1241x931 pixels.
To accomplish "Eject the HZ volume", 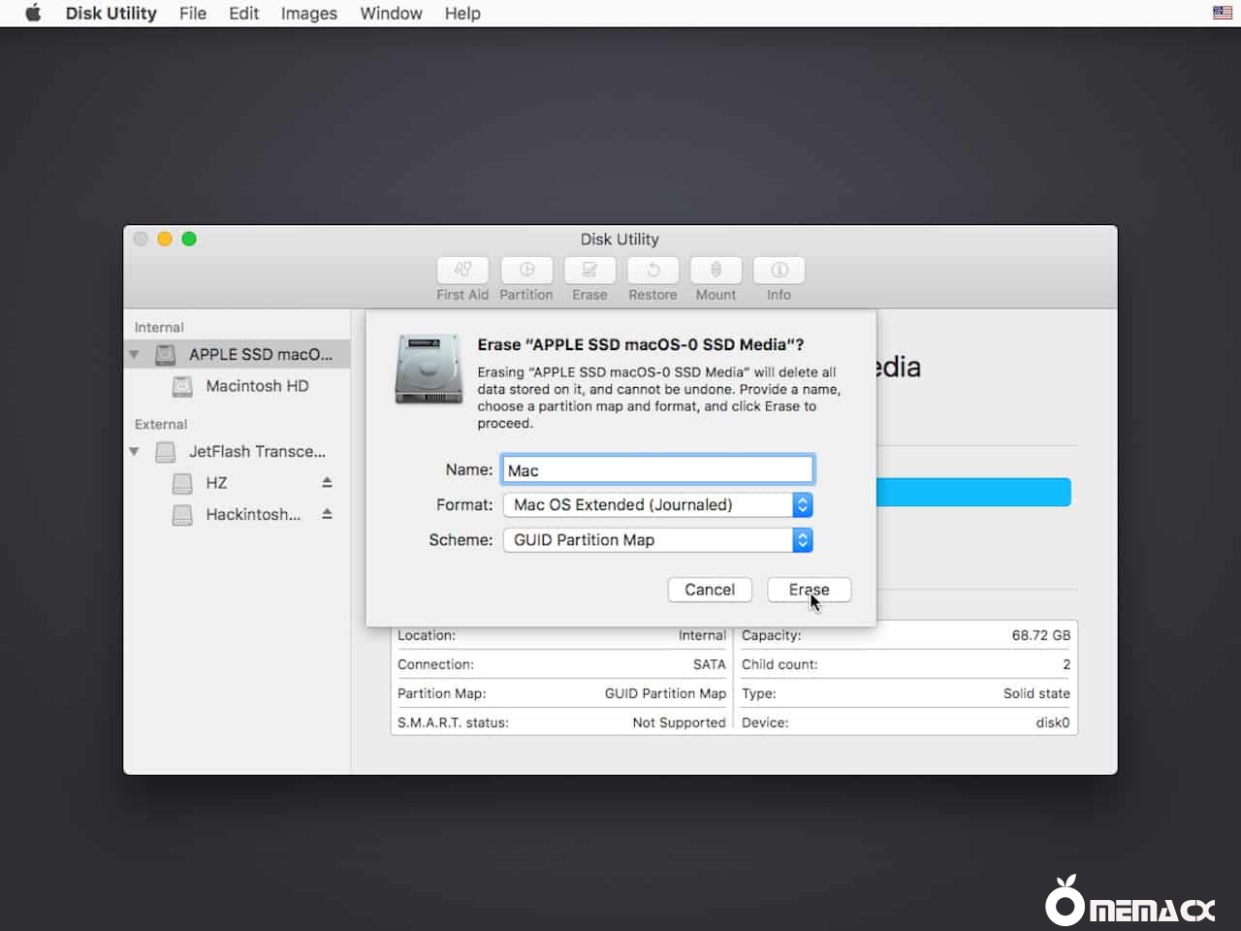I will (x=327, y=483).
